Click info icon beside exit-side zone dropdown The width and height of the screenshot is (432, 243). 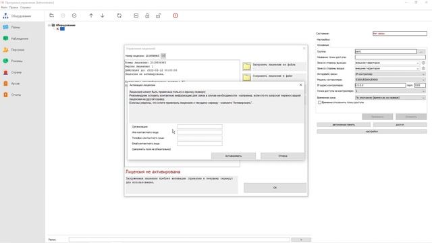coord(423,63)
